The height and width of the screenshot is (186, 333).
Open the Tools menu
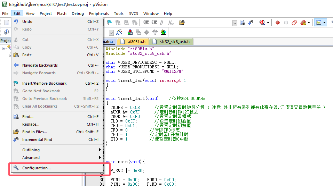[119, 14]
